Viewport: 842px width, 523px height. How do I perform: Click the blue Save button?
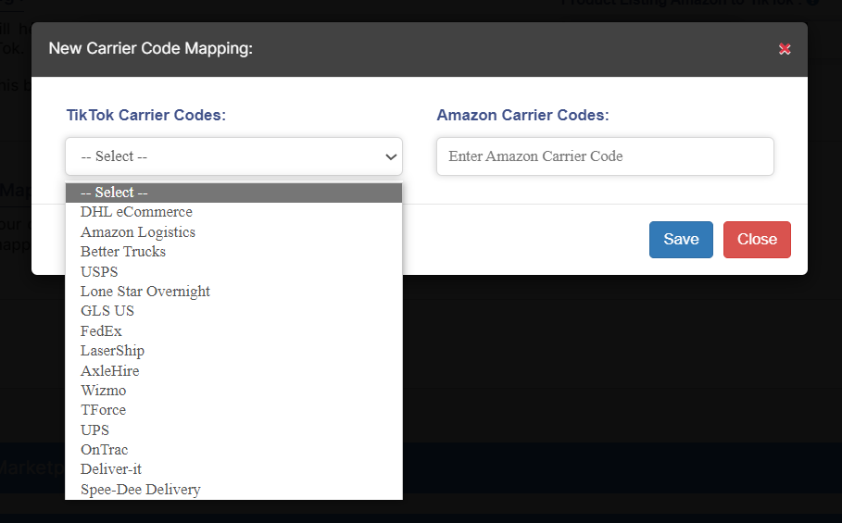681,240
